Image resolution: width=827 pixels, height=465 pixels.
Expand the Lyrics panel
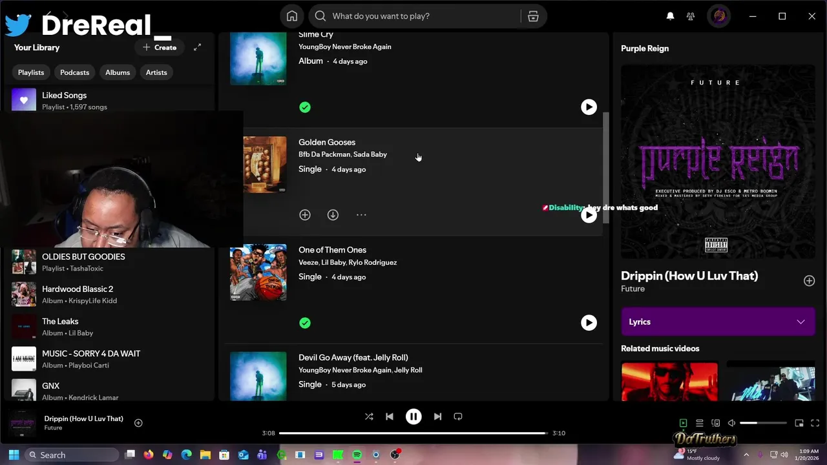717,322
